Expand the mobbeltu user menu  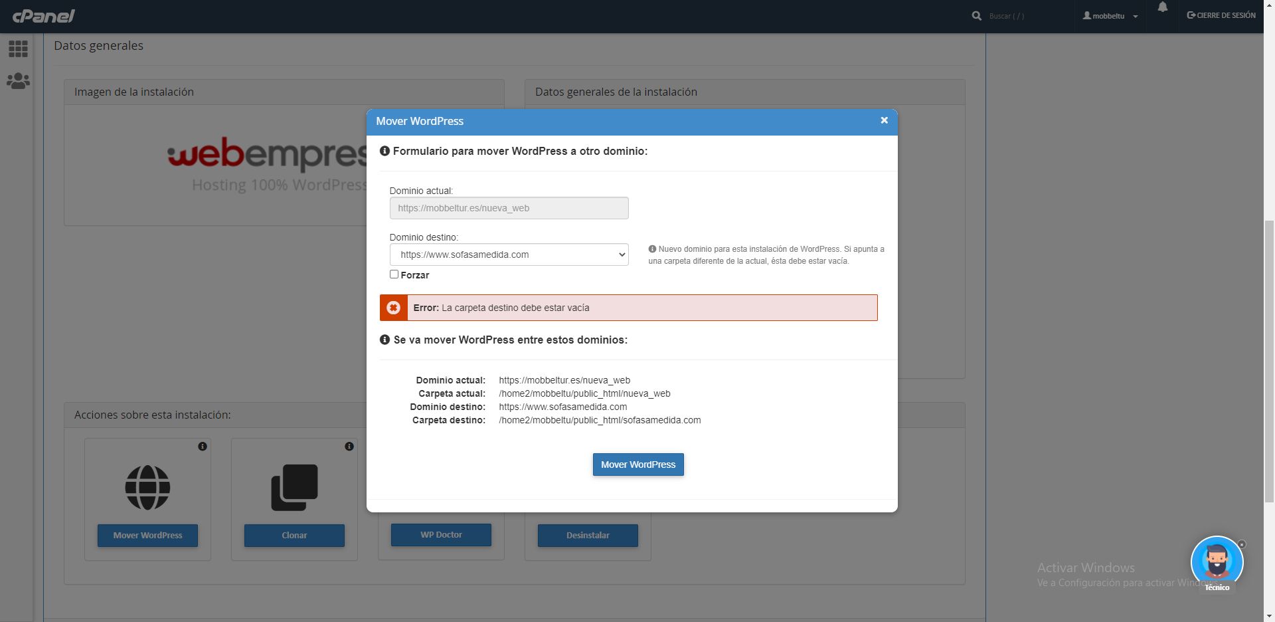(x=1110, y=16)
